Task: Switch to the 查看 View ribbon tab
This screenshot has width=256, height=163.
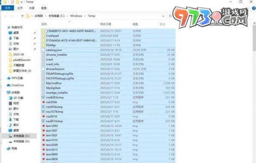Action: [43, 8]
